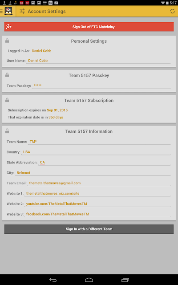Edit the User Name field
Viewport: 178px width, 285px height.
point(98,61)
